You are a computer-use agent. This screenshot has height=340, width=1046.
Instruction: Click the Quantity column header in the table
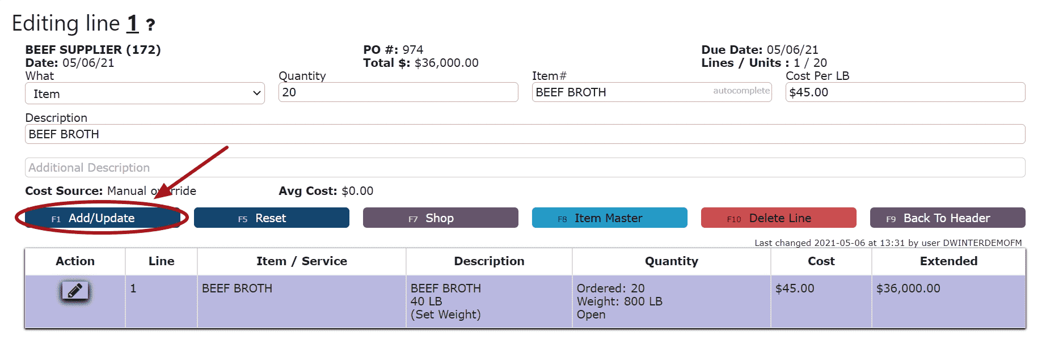click(672, 261)
